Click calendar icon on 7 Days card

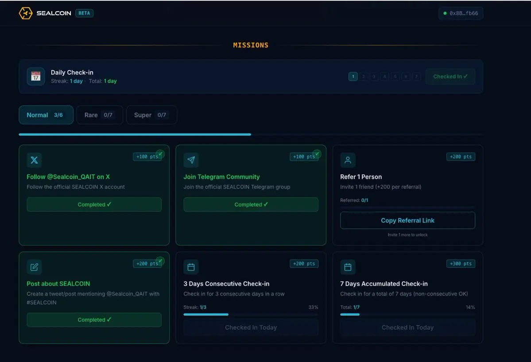(x=348, y=267)
